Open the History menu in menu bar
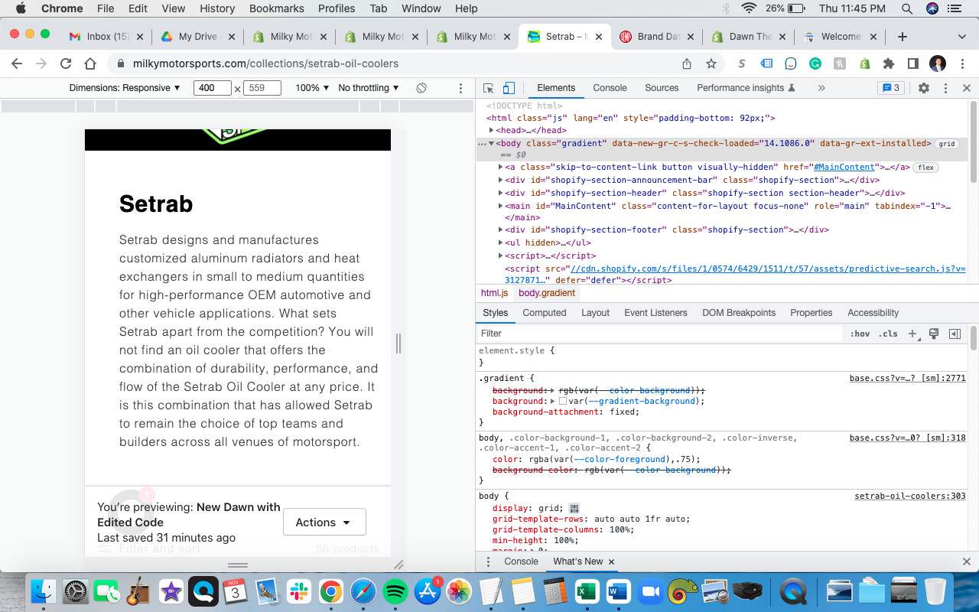 coord(217,8)
